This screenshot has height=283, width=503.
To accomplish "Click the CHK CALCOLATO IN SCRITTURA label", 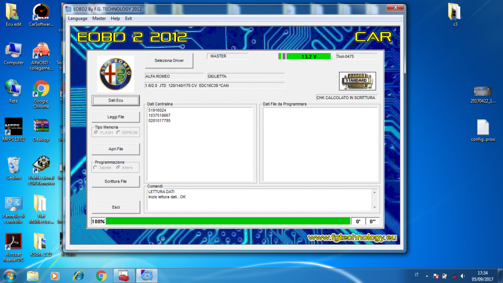I will click(x=346, y=98).
